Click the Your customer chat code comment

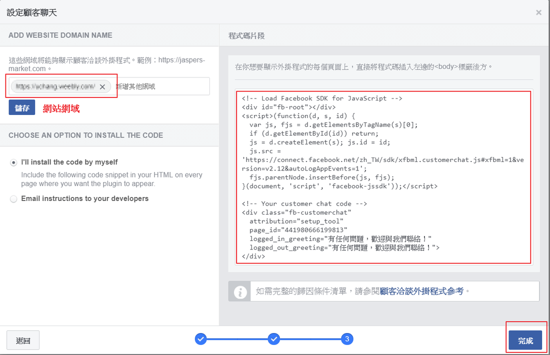tap(304, 204)
